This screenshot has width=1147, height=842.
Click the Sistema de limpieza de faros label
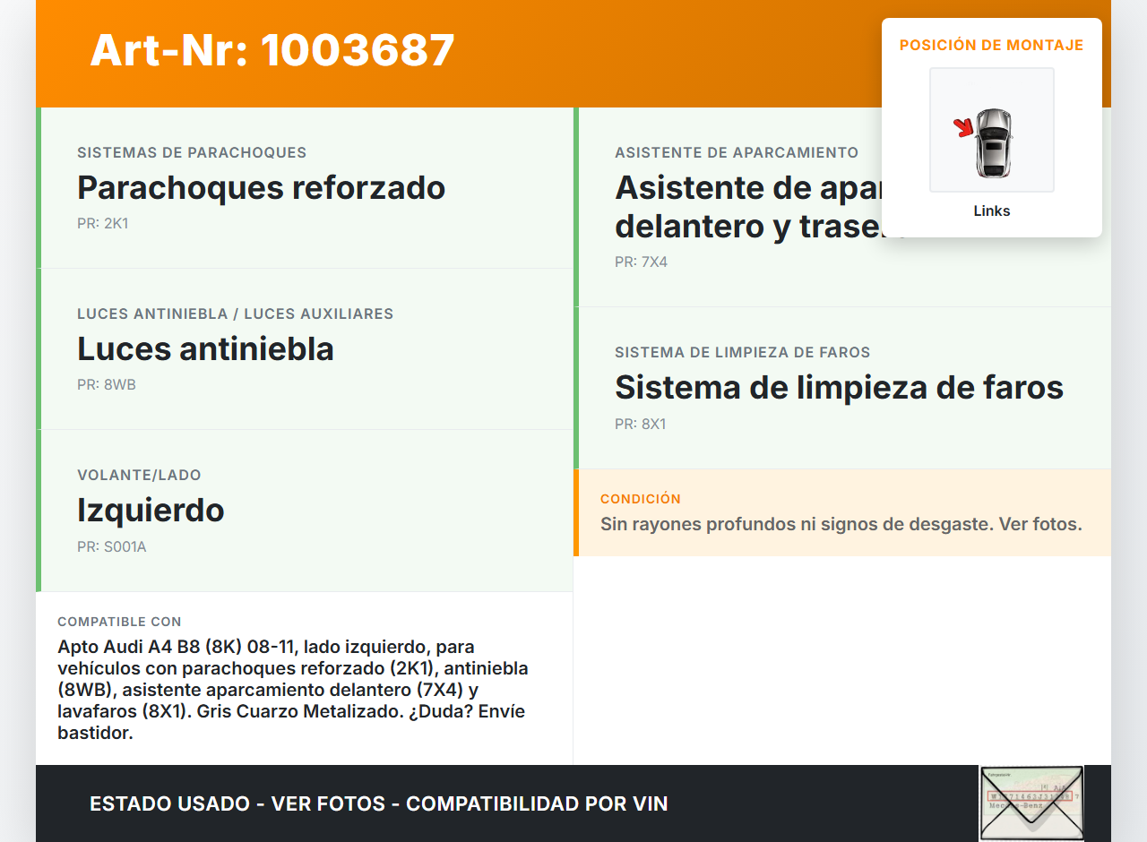pos(743,352)
